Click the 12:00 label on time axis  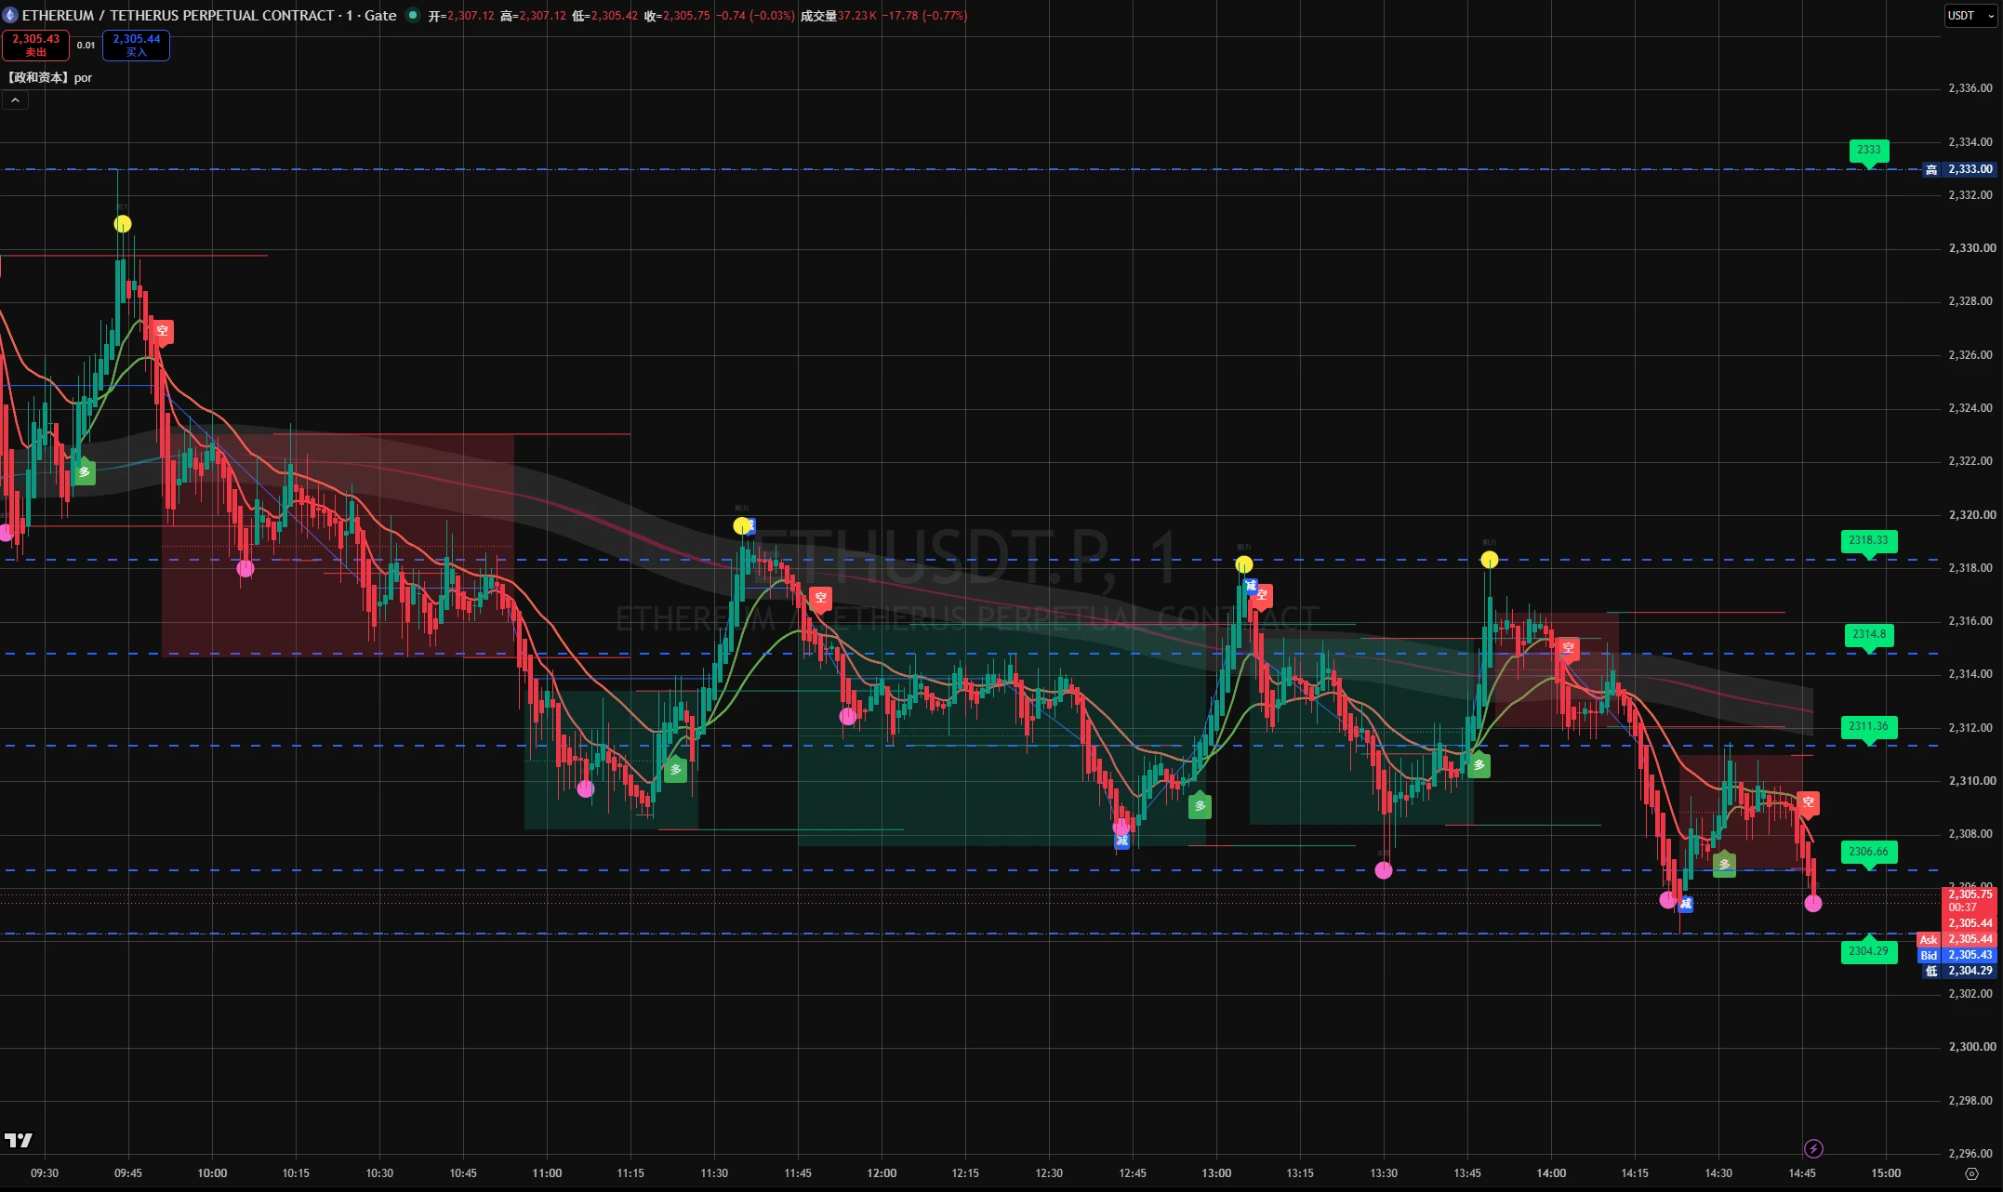882,1173
